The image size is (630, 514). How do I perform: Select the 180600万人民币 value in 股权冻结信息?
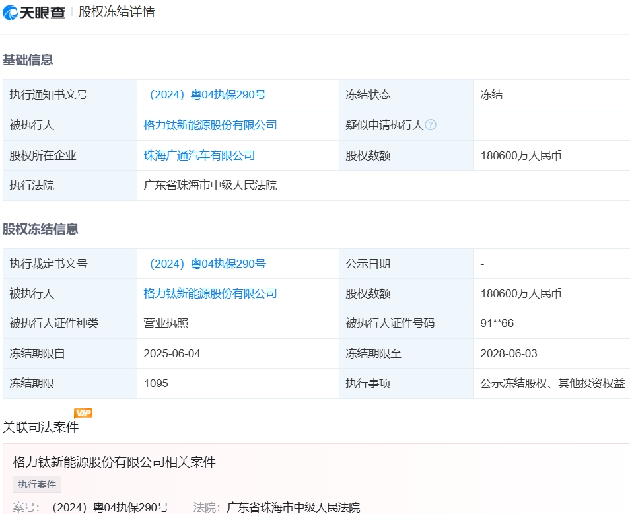coord(521,293)
